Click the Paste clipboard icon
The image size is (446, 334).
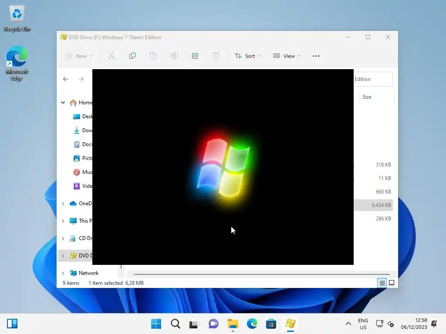153,56
